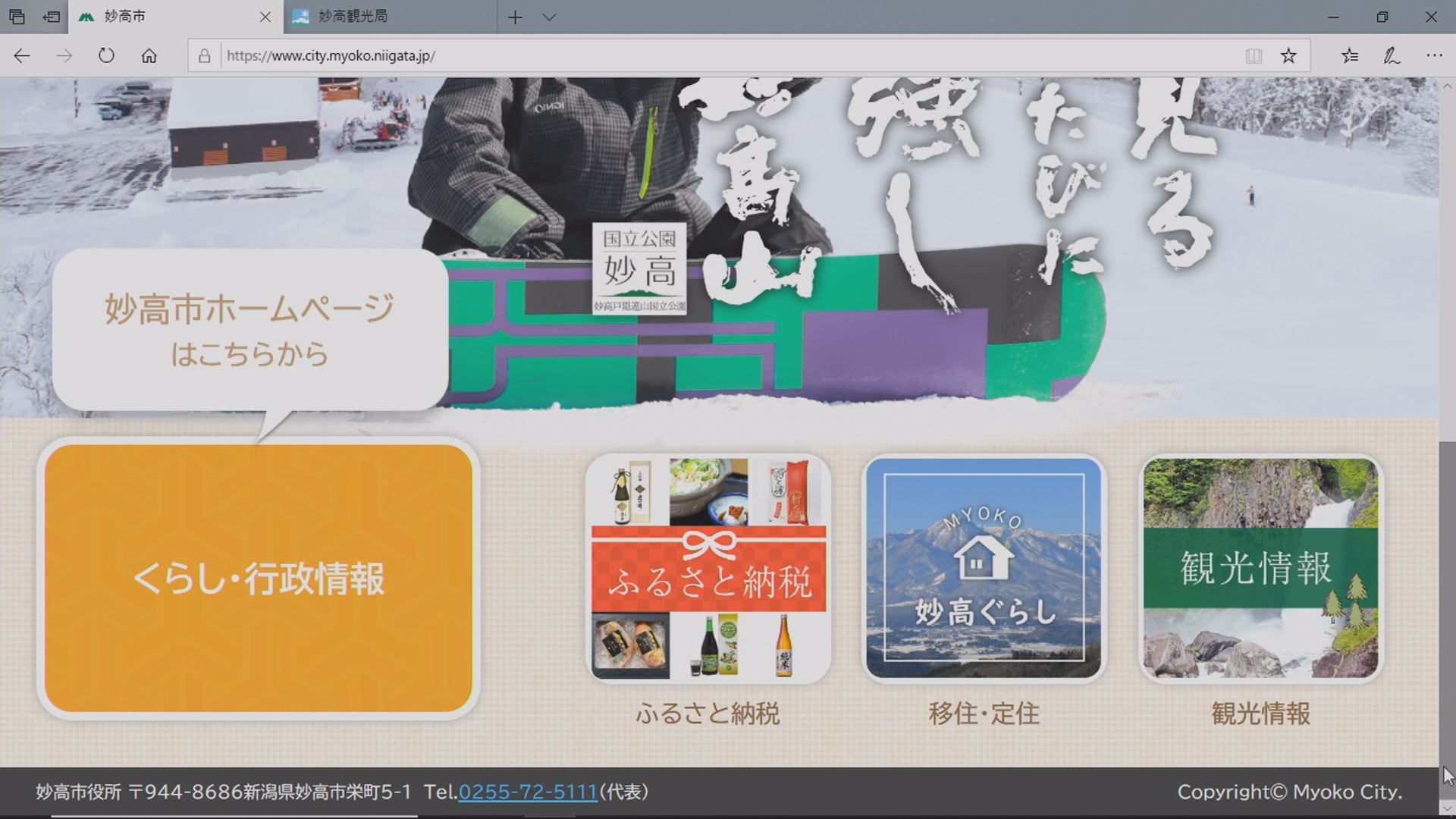Click the 国立公園 妙高 logo badge

(x=639, y=268)
